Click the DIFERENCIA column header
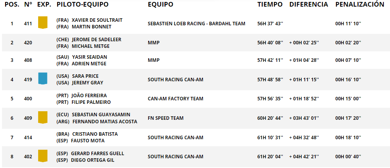 pos(309,5)
